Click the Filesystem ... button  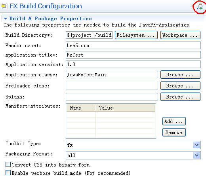coord(136,35)
